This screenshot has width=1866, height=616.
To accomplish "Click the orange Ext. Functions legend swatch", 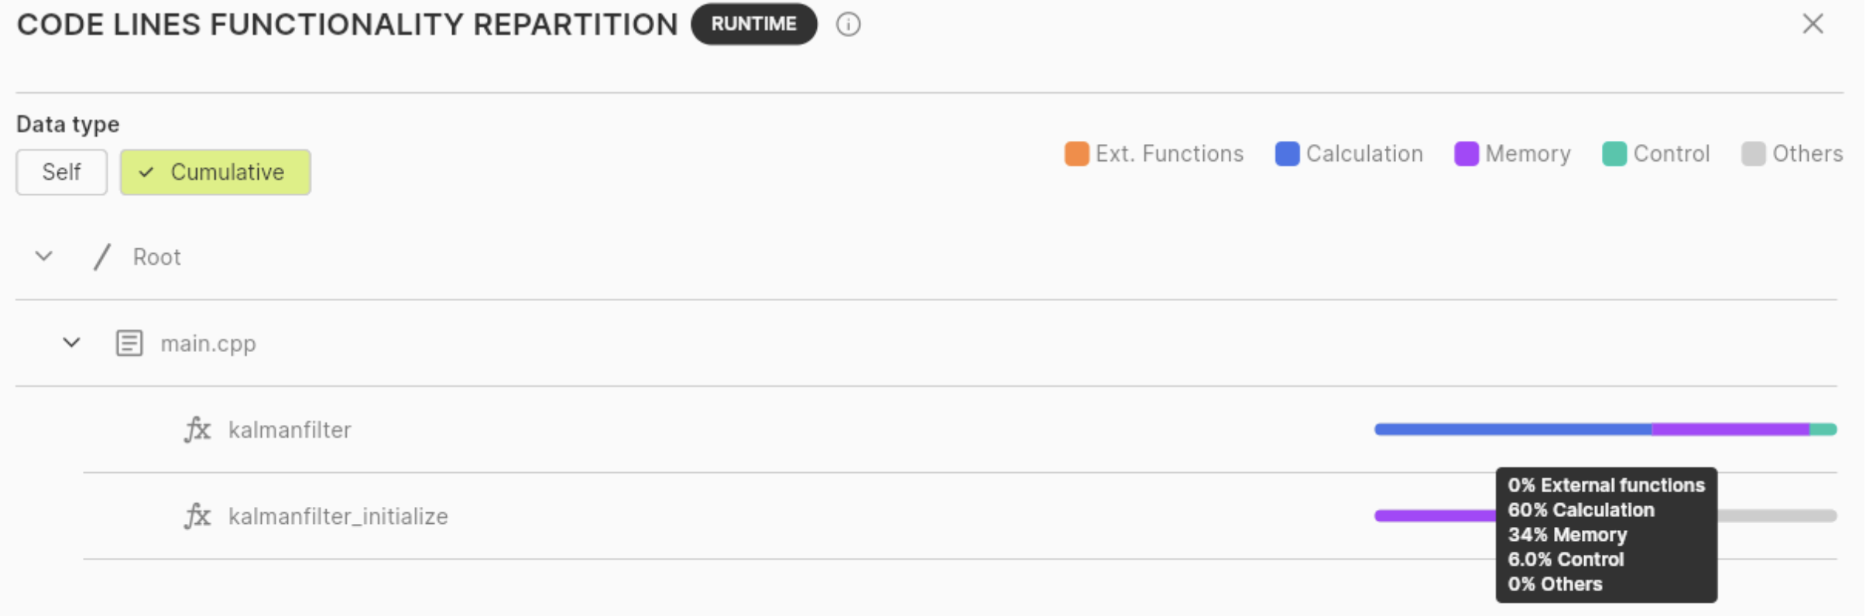I will coord(1076,154).
